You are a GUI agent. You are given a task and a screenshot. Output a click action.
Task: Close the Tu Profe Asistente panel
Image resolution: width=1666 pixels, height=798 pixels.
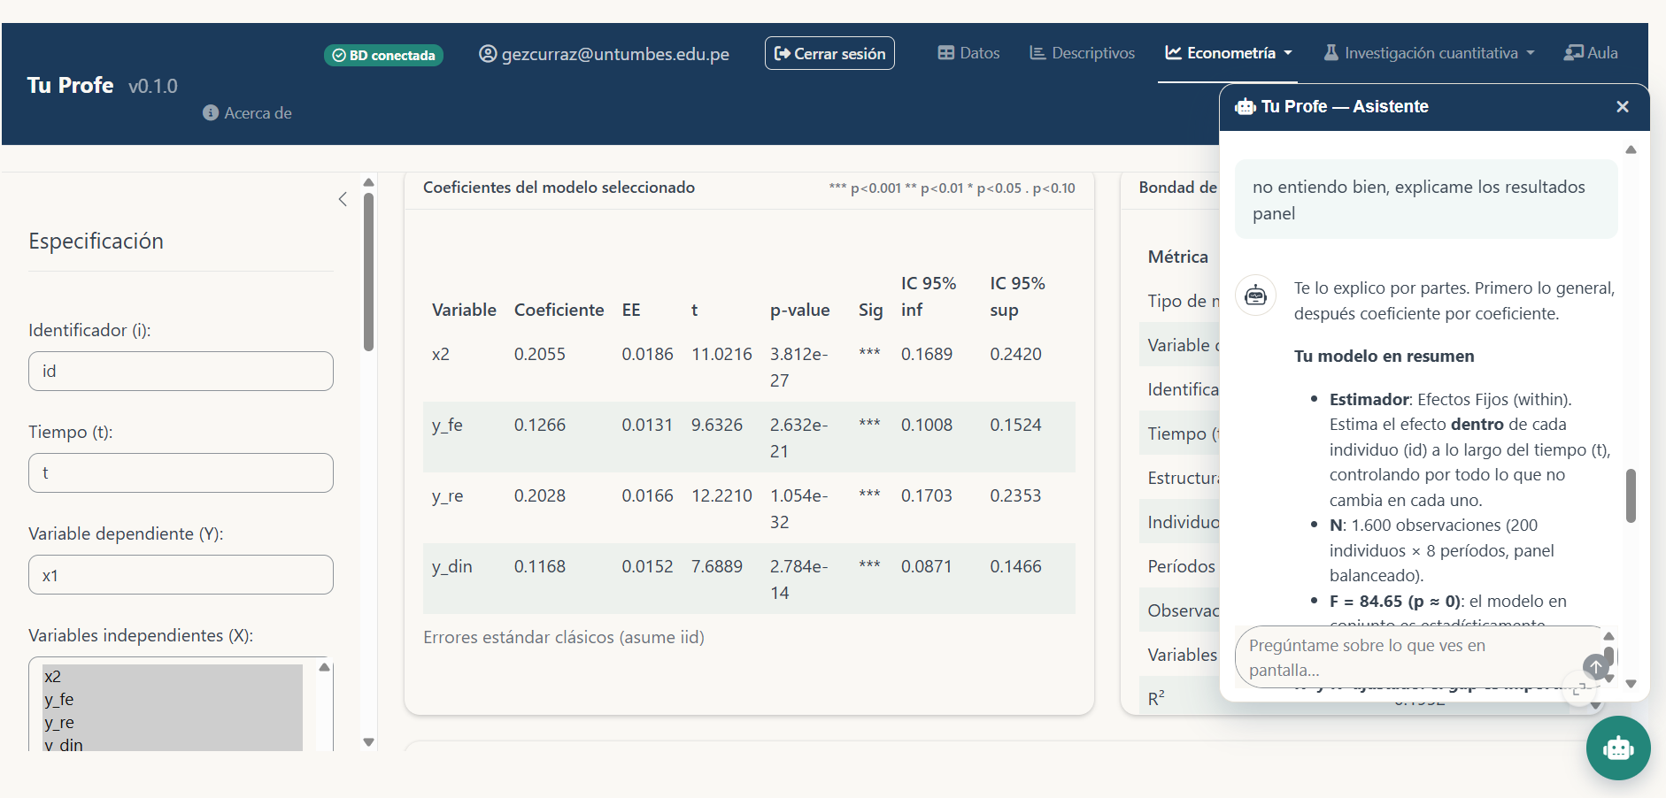click(x=1623, y=107)
